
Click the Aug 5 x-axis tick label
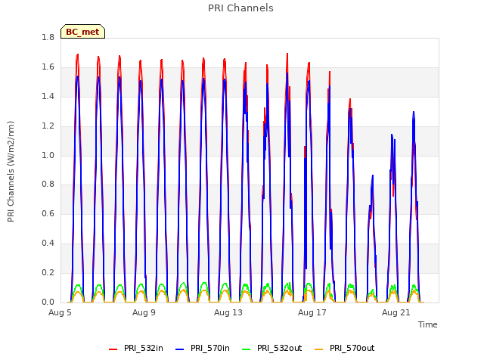pyautogui.click(x=60, y=312)
